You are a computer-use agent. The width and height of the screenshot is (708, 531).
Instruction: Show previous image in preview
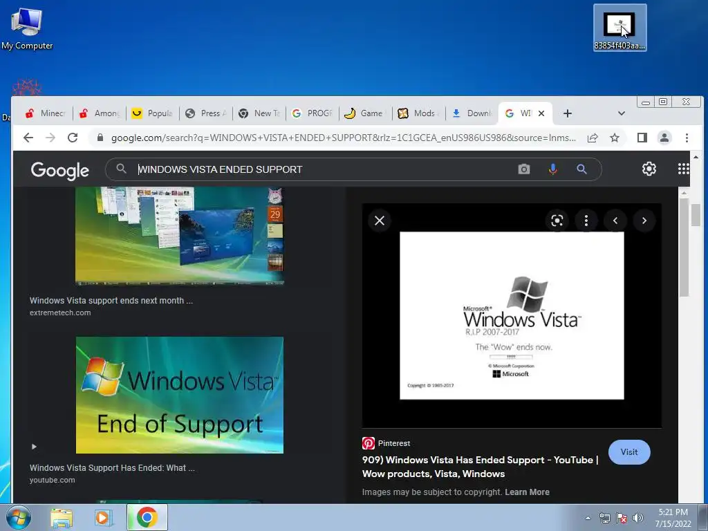pyautogui.click(x=615, y=221)
